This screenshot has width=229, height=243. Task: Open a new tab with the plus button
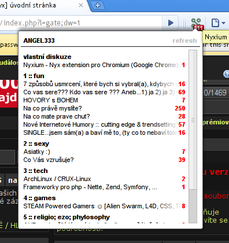pyautogui.click(x=98, y=5)
